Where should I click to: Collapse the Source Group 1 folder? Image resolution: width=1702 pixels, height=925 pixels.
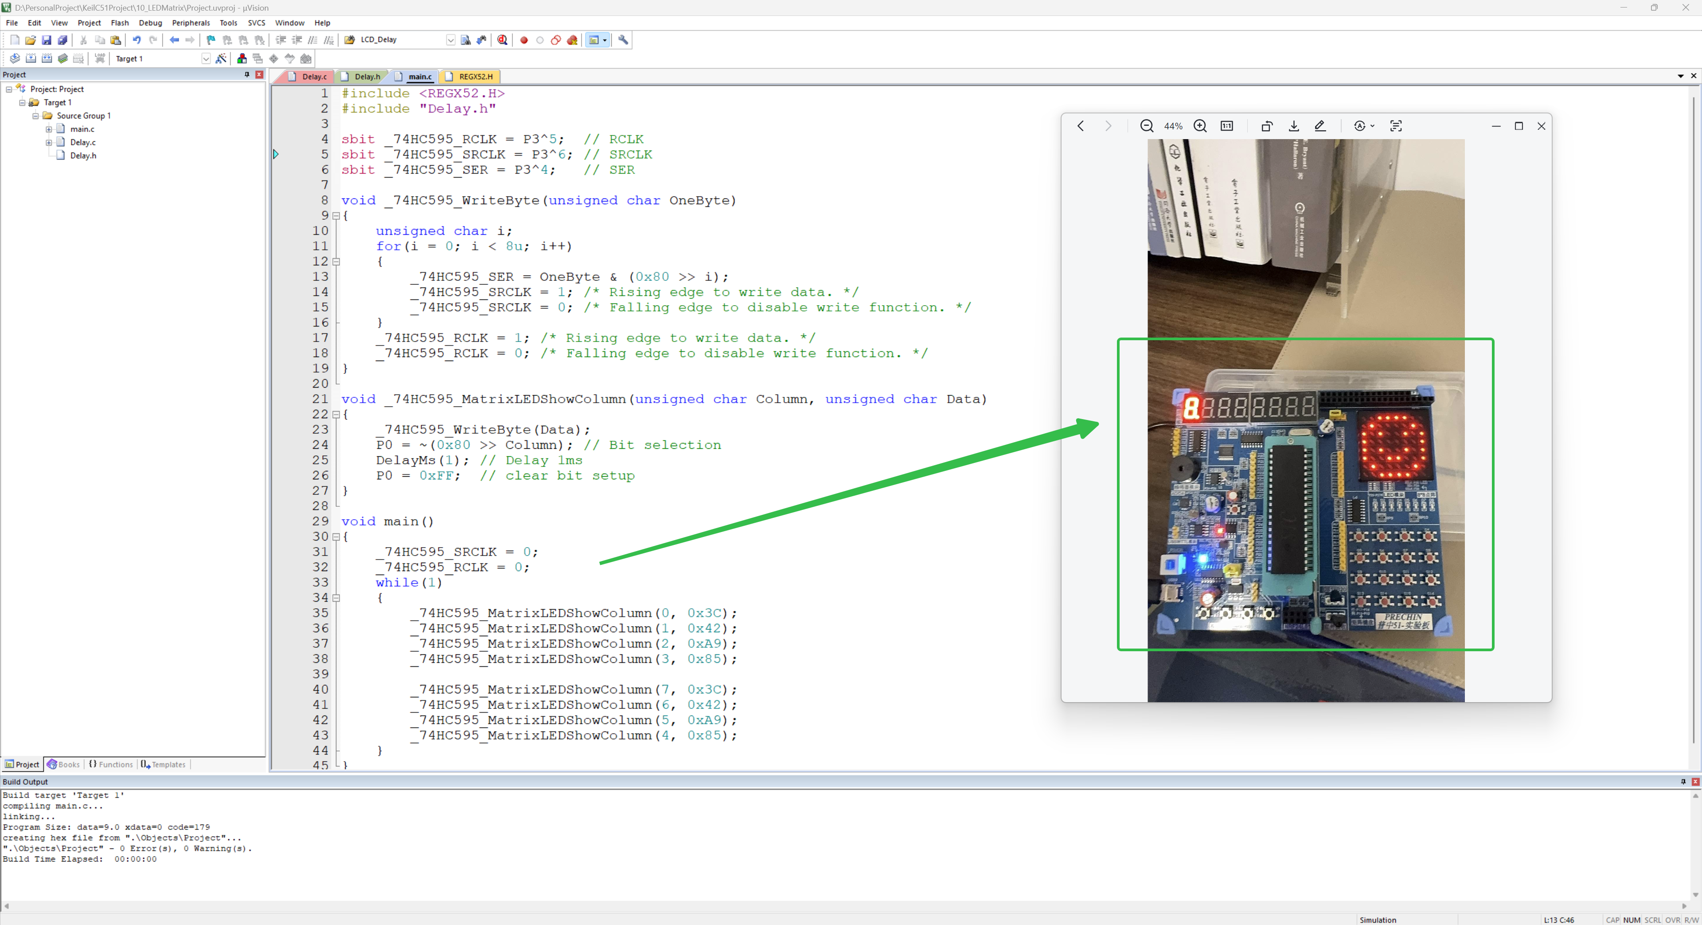tap(35, 116)
